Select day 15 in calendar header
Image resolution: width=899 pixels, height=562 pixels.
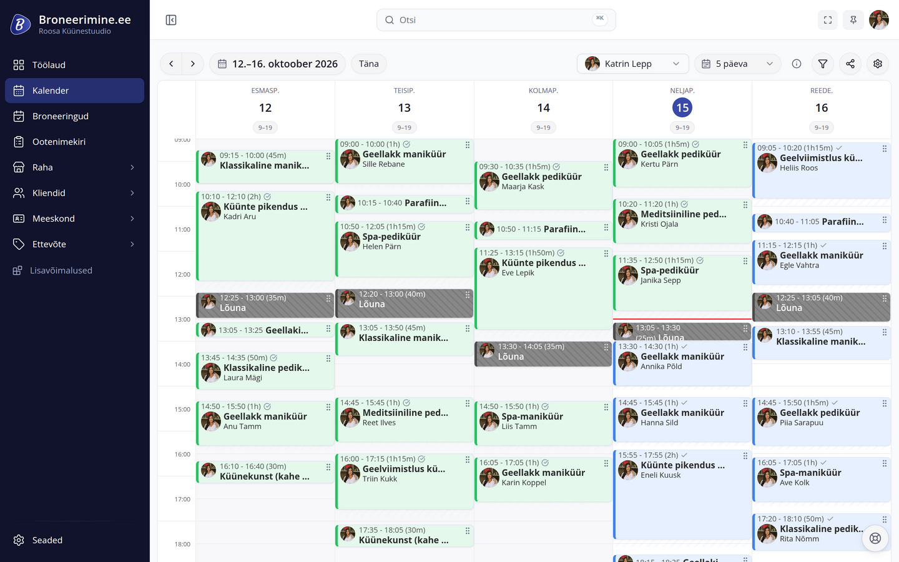pos(682,108)
